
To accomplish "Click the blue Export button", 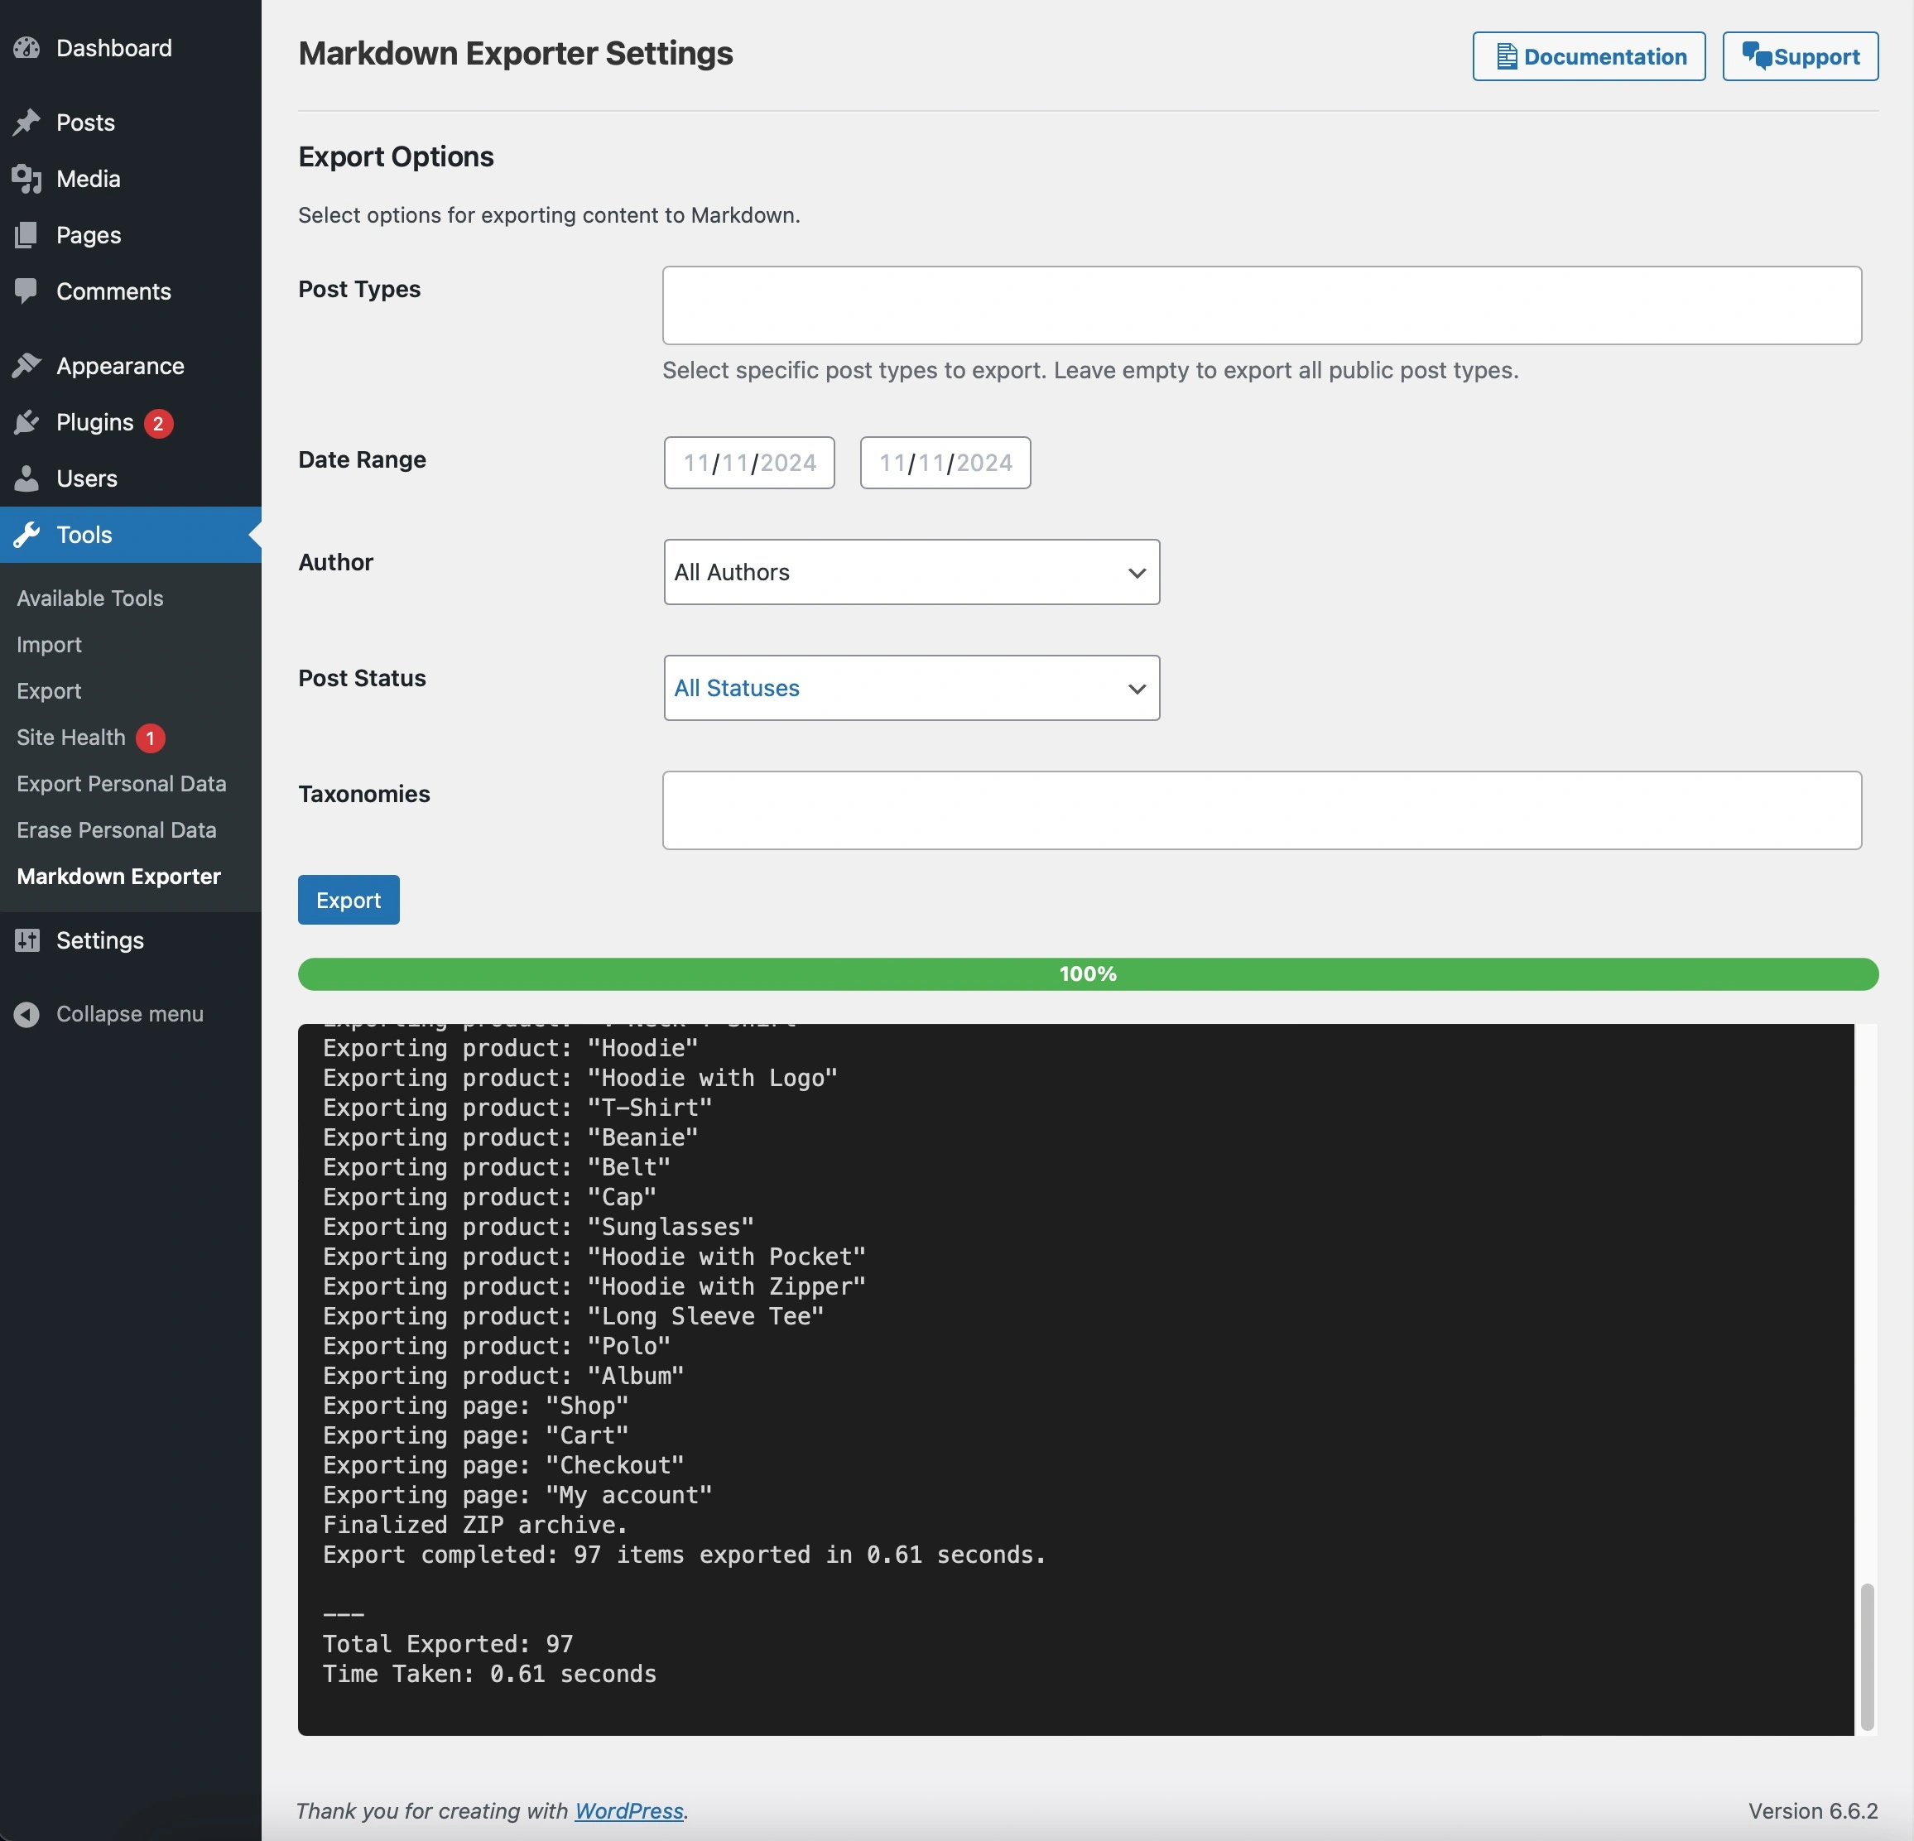I will tap(349, 900).
